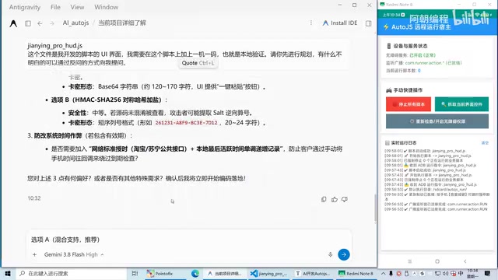Click the 当前项目详细了解 breadcrumb title

122,23
